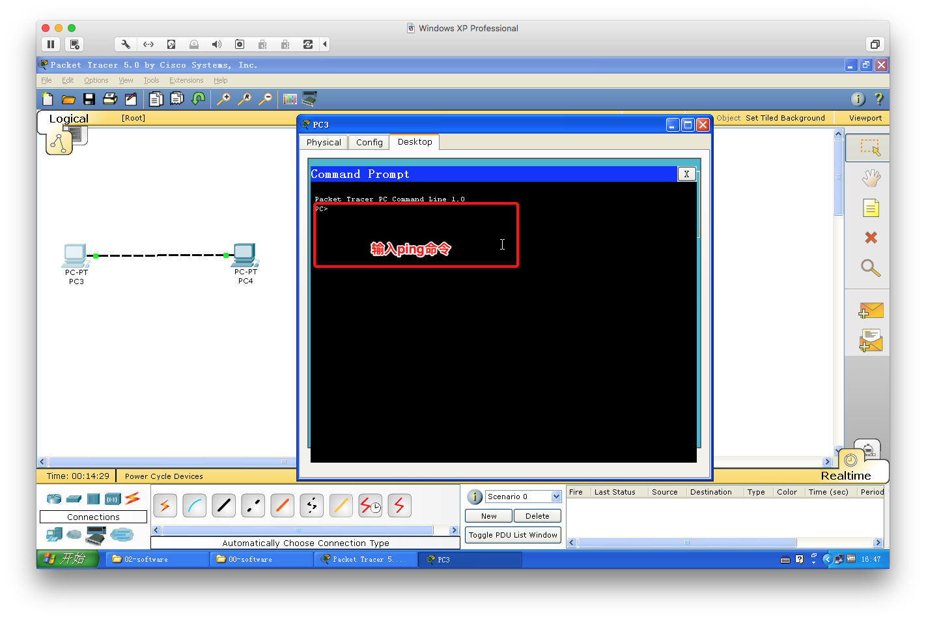Click the PC3 computer in the workspace
926x621 pixels.
coord(76,255)
